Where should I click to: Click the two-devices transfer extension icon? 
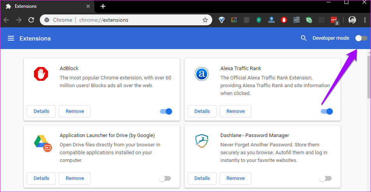click(296, 20)
